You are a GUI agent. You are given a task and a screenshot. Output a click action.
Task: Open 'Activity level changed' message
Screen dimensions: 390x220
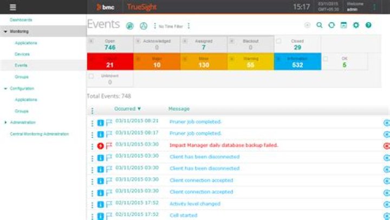[195, 204]
